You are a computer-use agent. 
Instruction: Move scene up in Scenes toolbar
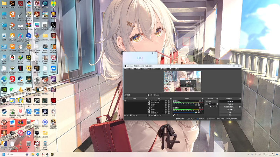134,115
